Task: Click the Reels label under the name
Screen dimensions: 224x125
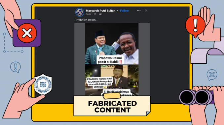Action: click(x=89, y=14)
